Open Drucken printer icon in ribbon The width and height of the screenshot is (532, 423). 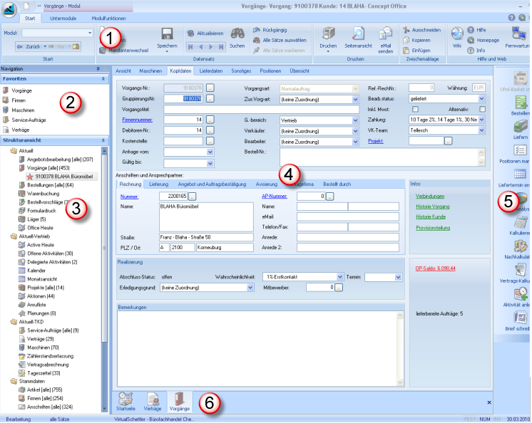pos(329,33)
